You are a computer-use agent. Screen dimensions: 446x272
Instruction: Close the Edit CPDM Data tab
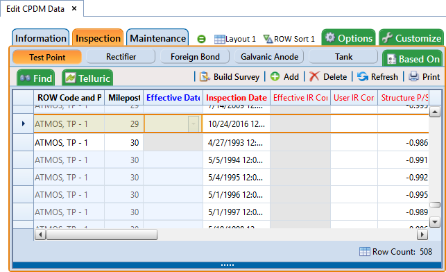(x=74, y=8)
